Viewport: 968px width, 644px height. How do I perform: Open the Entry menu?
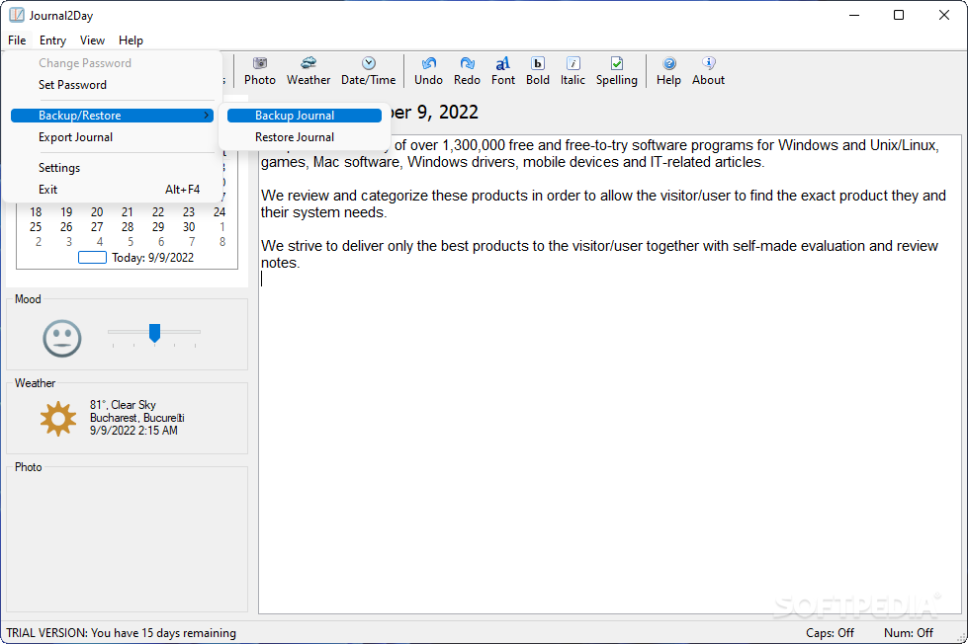52,40
